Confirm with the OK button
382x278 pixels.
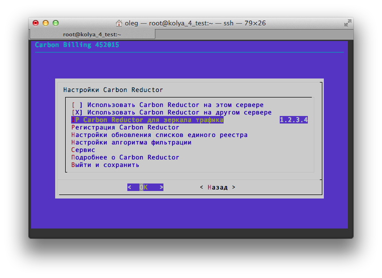coord(145,187)
